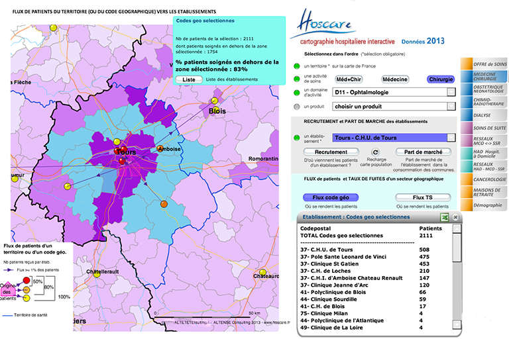Click the Liste button in info panel
509x339 pixels.
coord(188,79)
